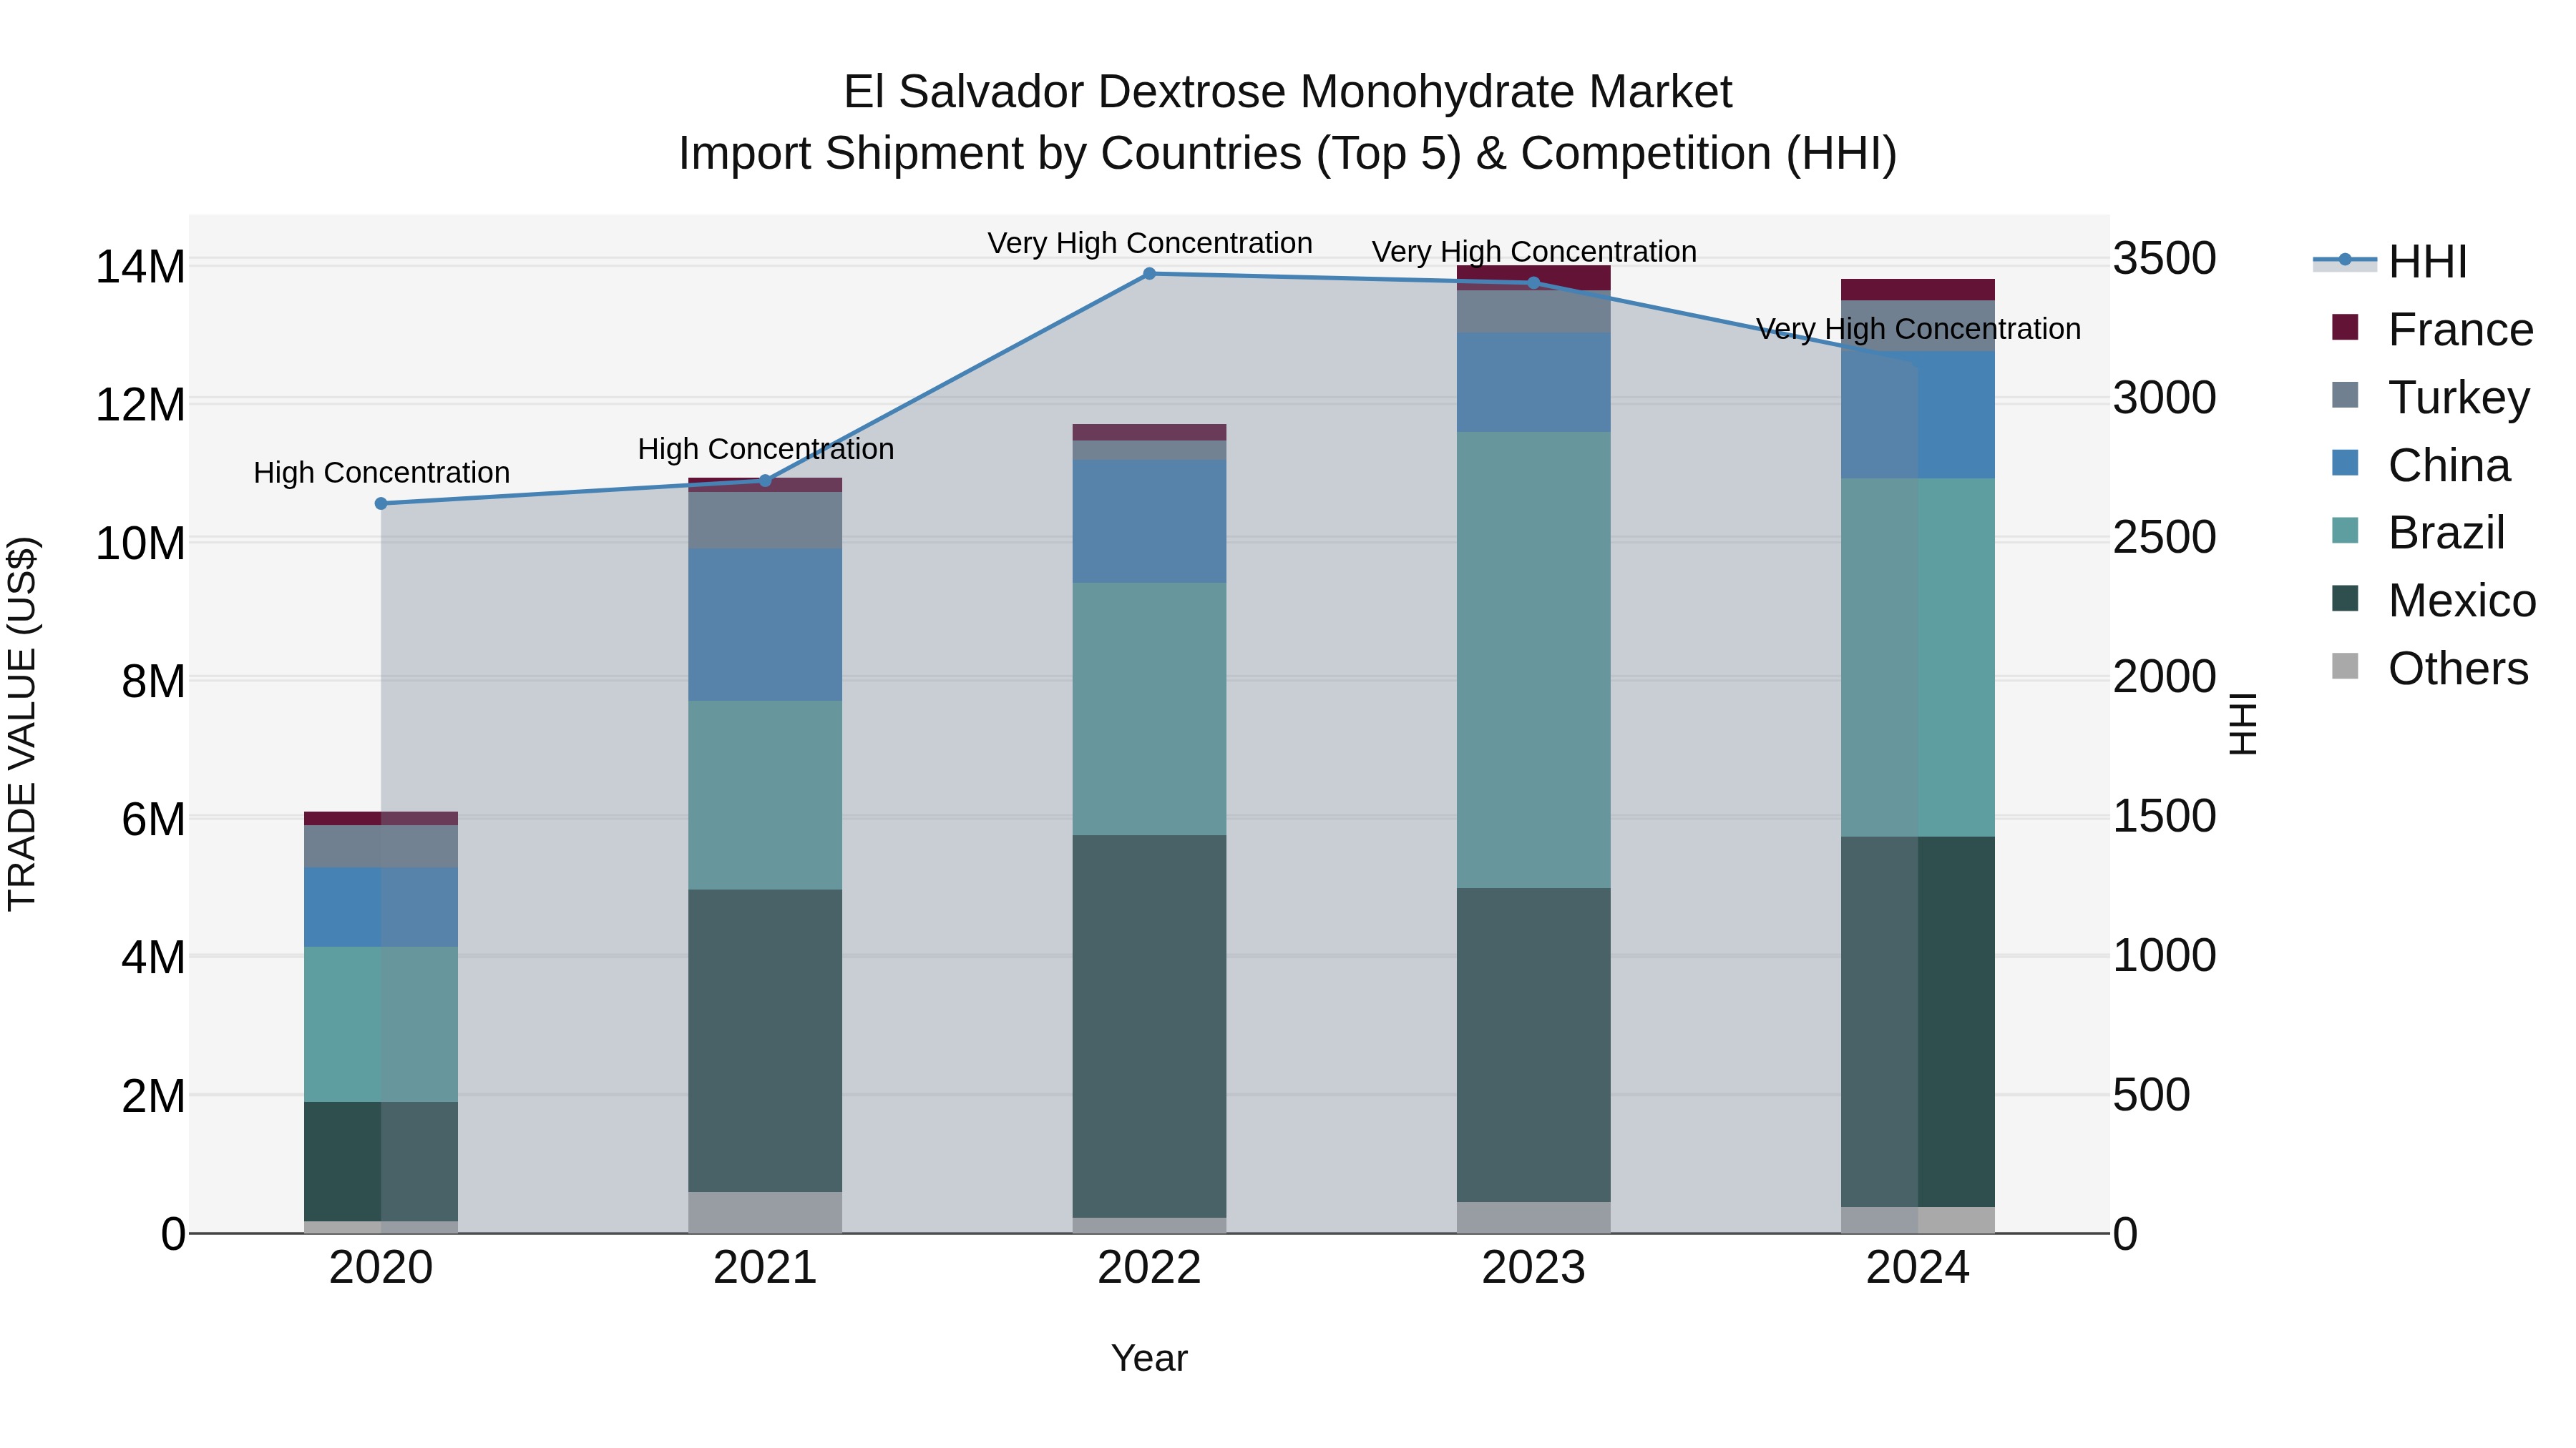The width and height of the screenshot is (2576, 1448).
Task: Toggle the Brazil legend entry
Action: pos(2418,533)
